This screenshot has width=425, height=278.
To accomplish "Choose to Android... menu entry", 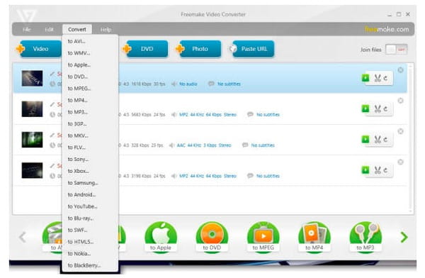I will [90, 194].
